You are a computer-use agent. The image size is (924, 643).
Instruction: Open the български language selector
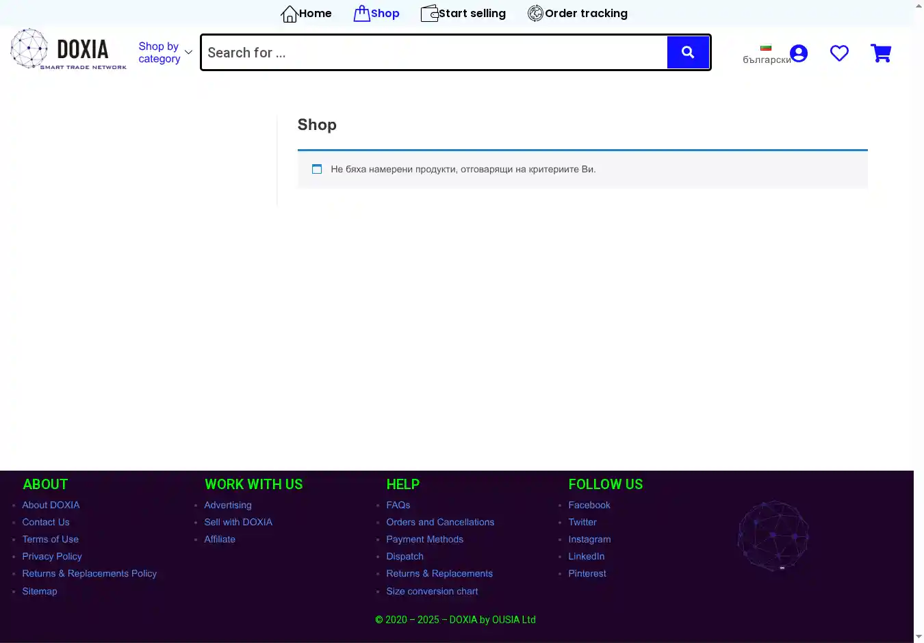point(766,55)
